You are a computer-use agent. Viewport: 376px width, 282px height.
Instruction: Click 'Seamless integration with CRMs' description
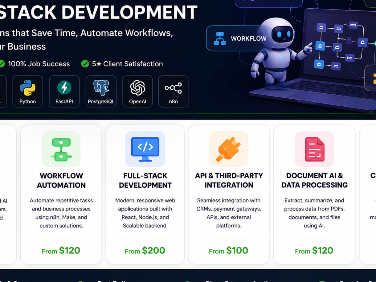point(229,213)
